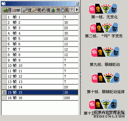This screenshot has width=128, height=121.
Task: Toggle onion skin marker on frame 15
Action: (4, 92)
